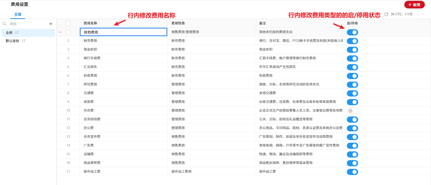
Task: Switch off the 交通费 toggle
Action: [352, 93]
